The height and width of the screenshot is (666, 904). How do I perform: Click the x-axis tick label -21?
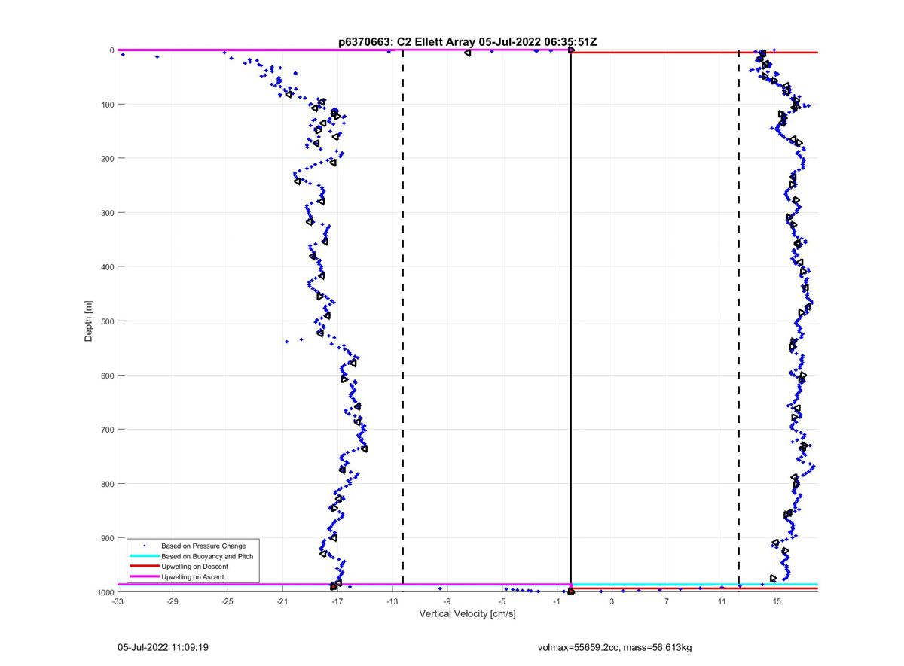click(x=282, y=601)
